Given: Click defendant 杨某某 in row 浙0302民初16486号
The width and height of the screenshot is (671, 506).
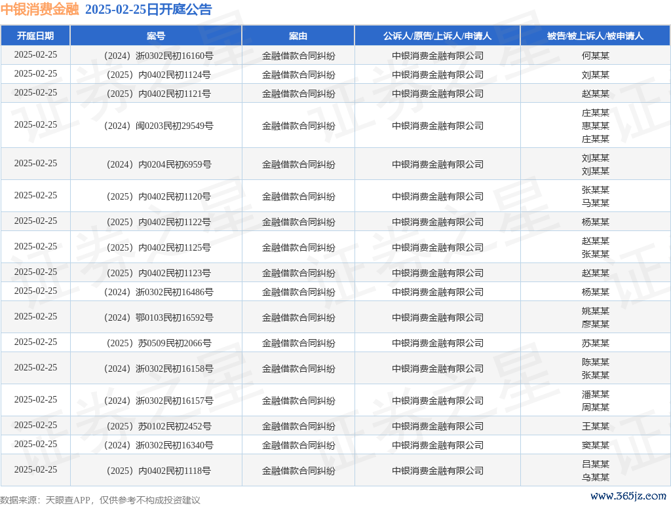Looking at the screenshot, I should pyautogui.click(x=595, y=292).
